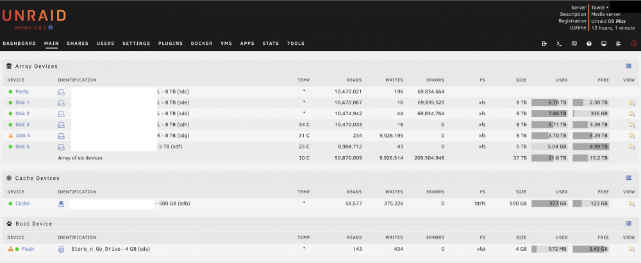The height and width of the screenshot is (263, 641).
Task: Open the Docker menu tab
Action: [201, 44]
